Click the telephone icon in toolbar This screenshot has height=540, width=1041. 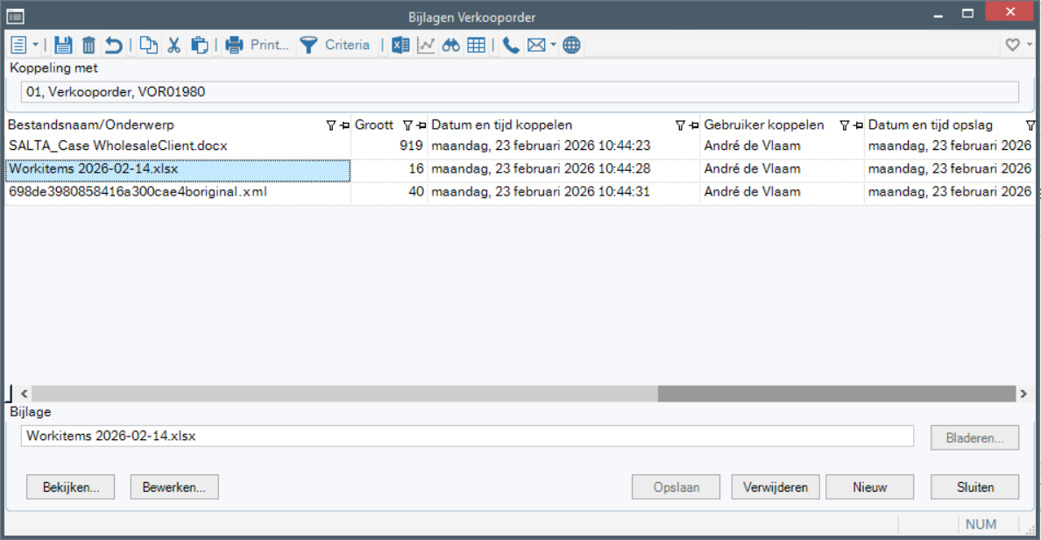tap(511, 46)
